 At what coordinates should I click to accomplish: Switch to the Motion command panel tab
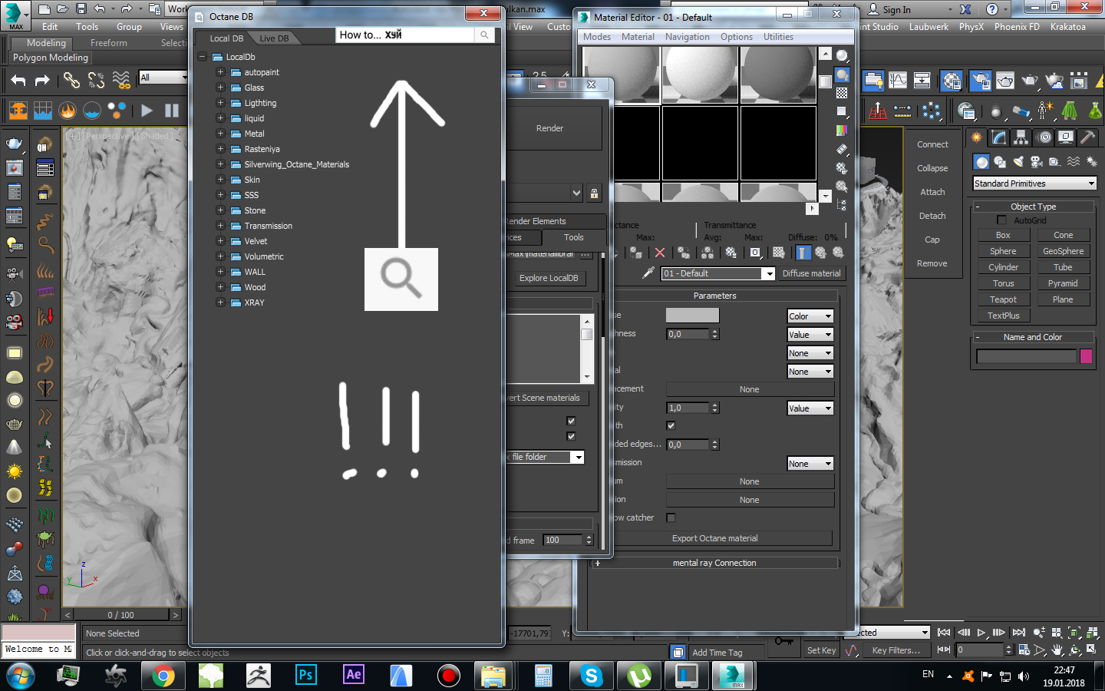pos(1044,137)
